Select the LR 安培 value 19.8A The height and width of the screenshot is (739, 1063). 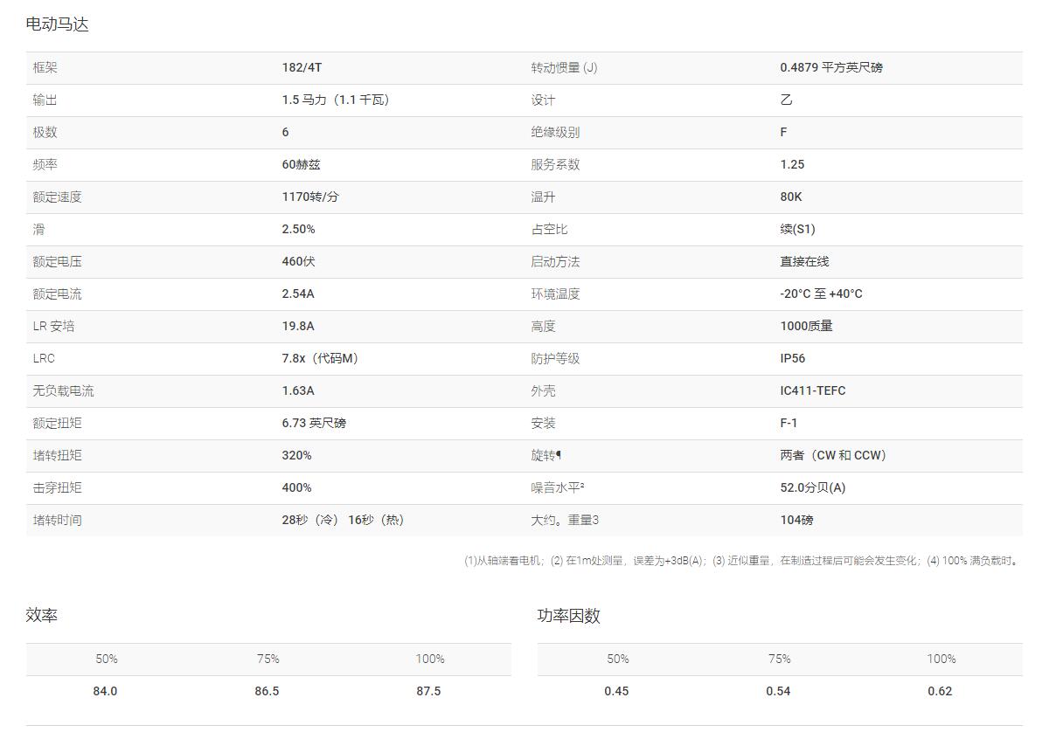pyautogui.click(x=298, y=326)
